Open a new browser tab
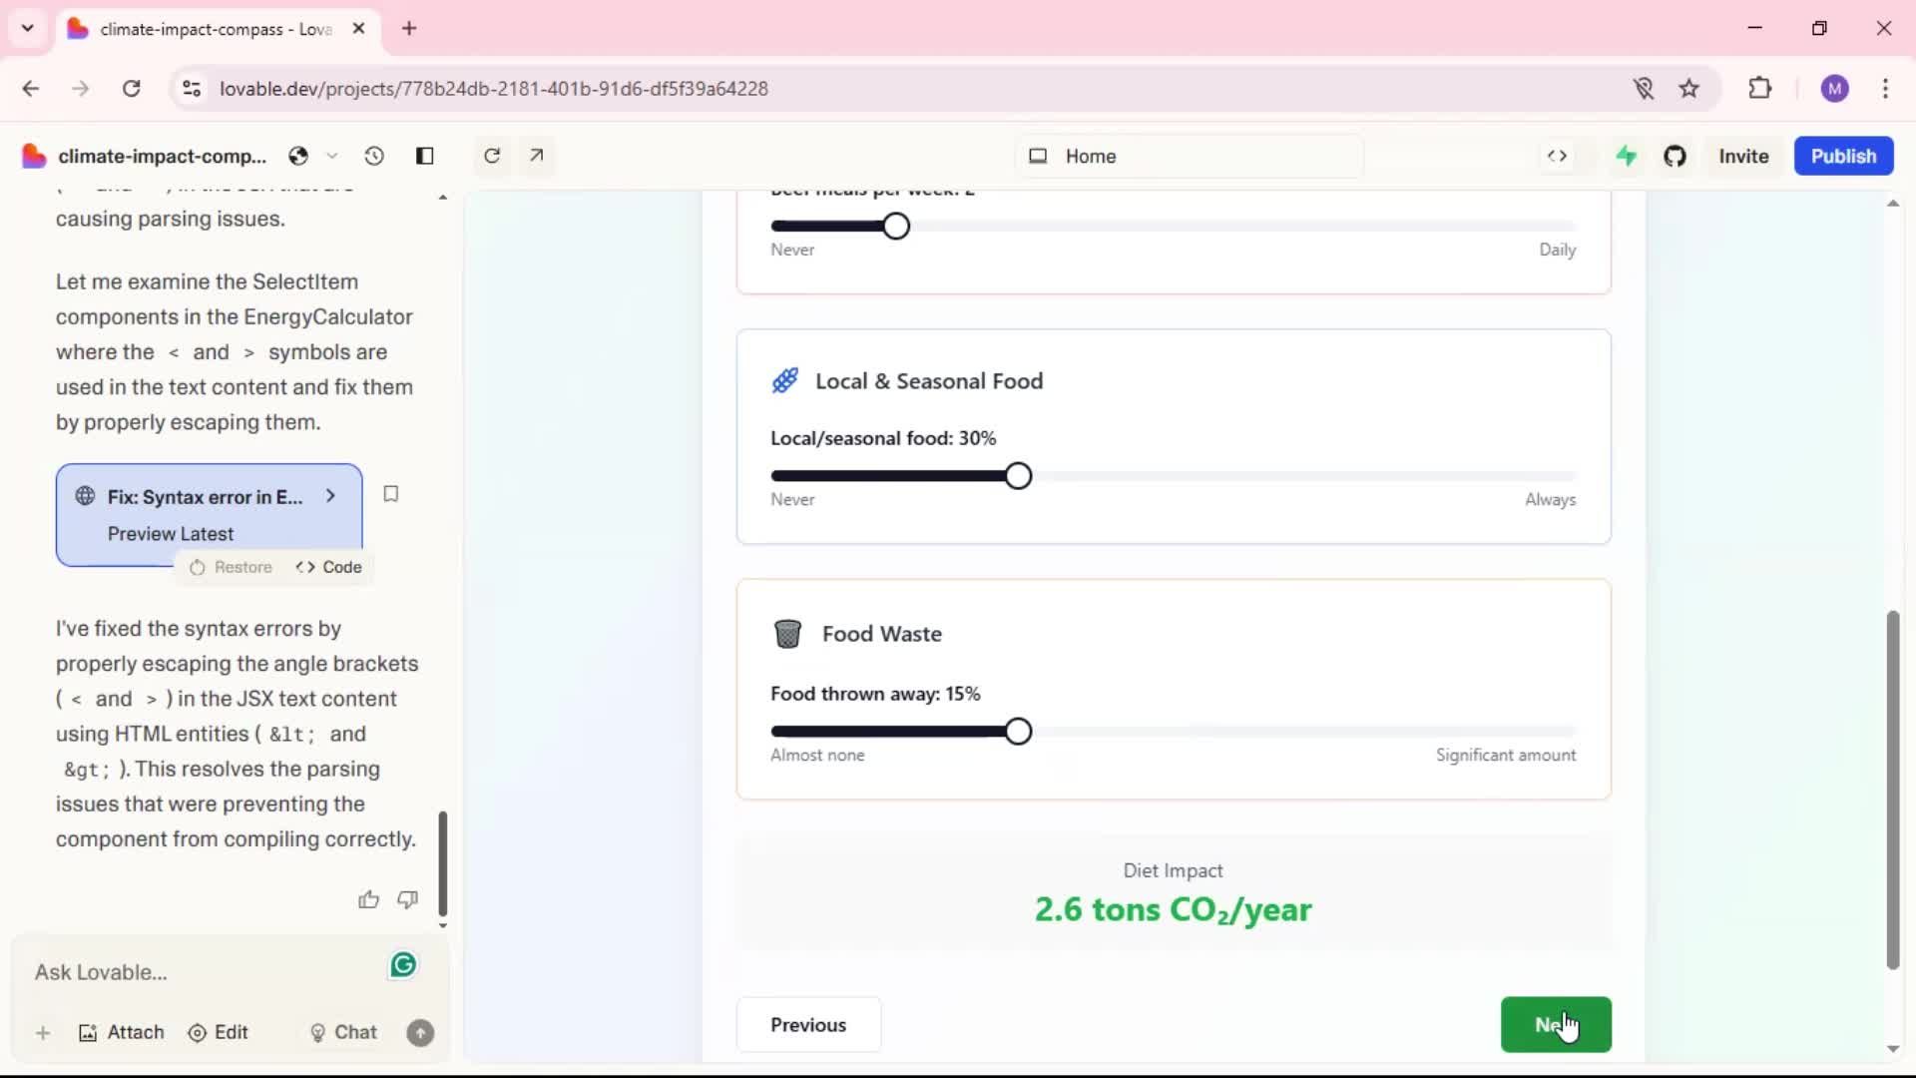Viewport: 1916px width, 1078px height. click(x=409, y=29)
